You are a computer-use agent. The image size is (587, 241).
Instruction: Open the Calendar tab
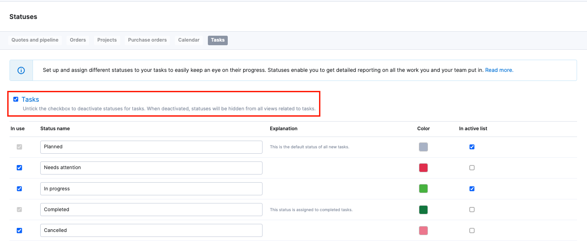[189, 40]
